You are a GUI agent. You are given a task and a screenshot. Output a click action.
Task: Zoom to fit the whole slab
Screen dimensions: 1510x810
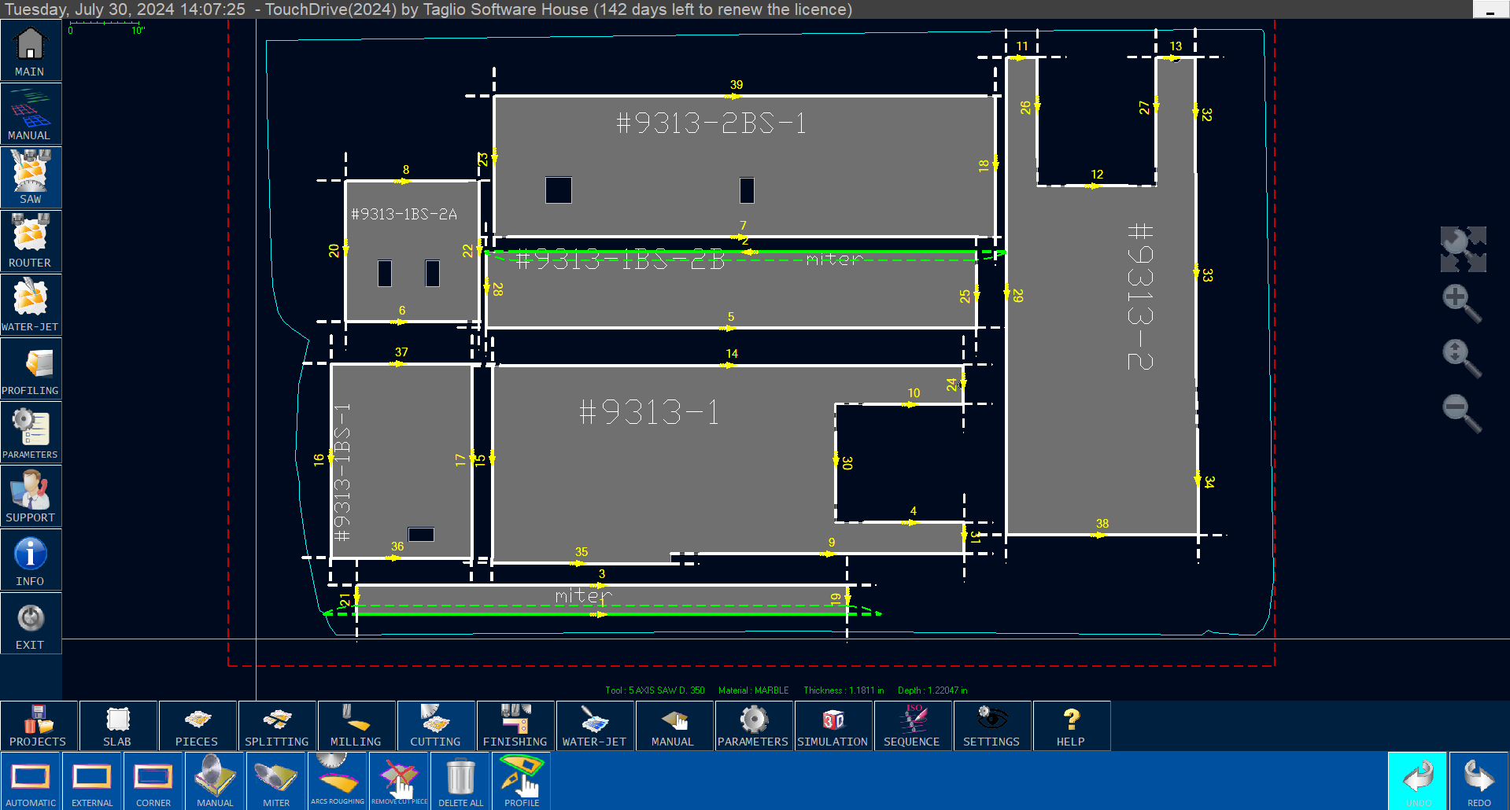coord(1463,249)
